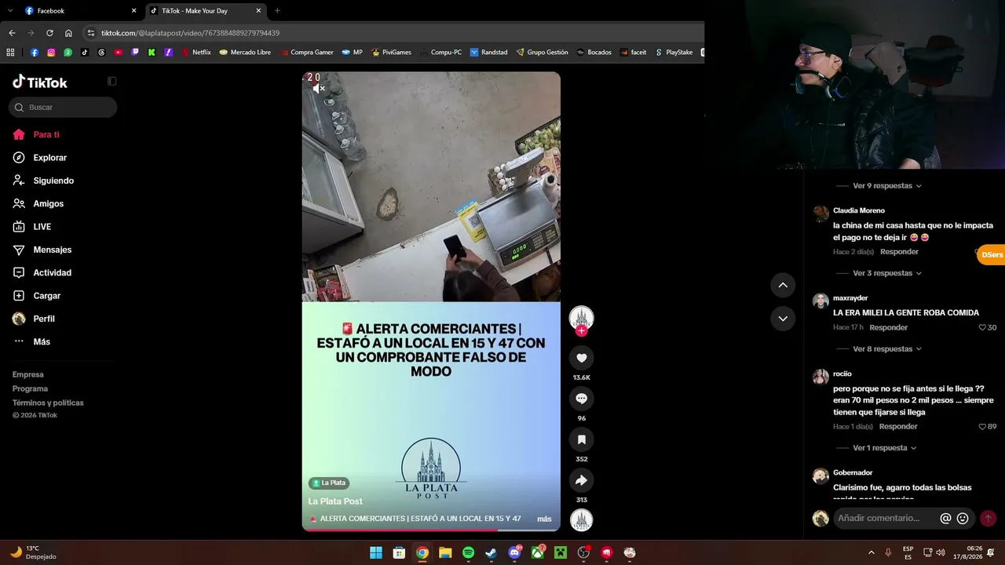Screen dimensions: 1005x565
Task: Send comment with the red arrow button
Action: point(988,518)
